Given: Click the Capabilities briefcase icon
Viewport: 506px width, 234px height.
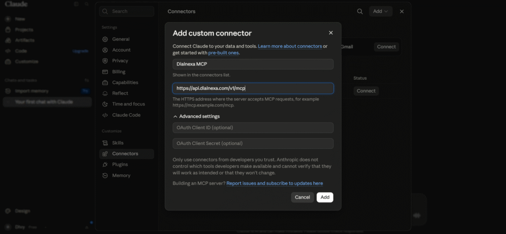Looking at the screenshot, I should coord(105,82).
